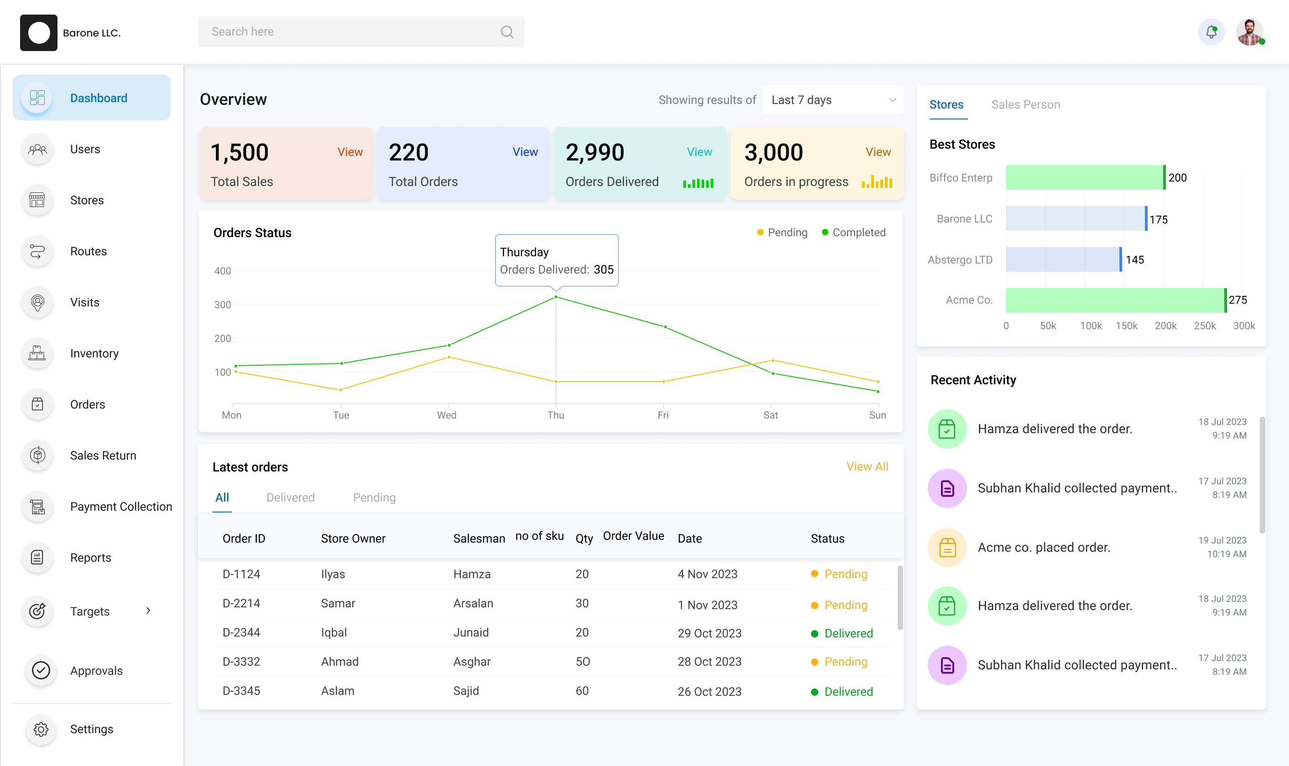The image size is (1289, 766).
Task: Switch to the Sales Person tab
Action: tap(1025, 104)
